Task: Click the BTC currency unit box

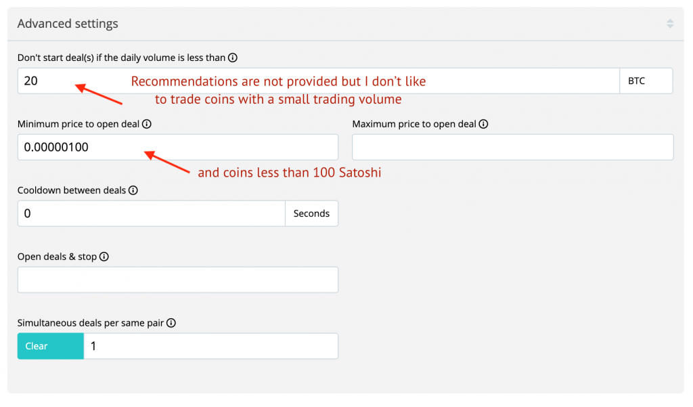Action: tap(646, 81)
